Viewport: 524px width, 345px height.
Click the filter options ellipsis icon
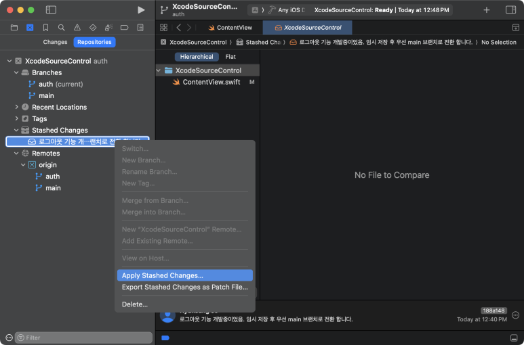click(x=9, y=338)
